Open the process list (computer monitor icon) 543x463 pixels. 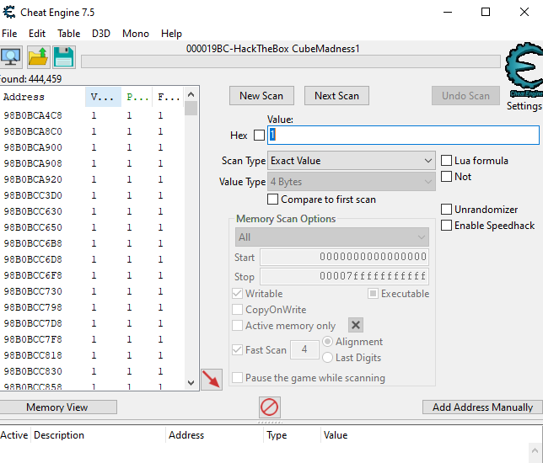tap(11, 57)
